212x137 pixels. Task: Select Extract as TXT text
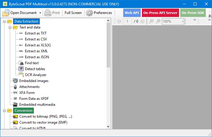coord(36,33)
